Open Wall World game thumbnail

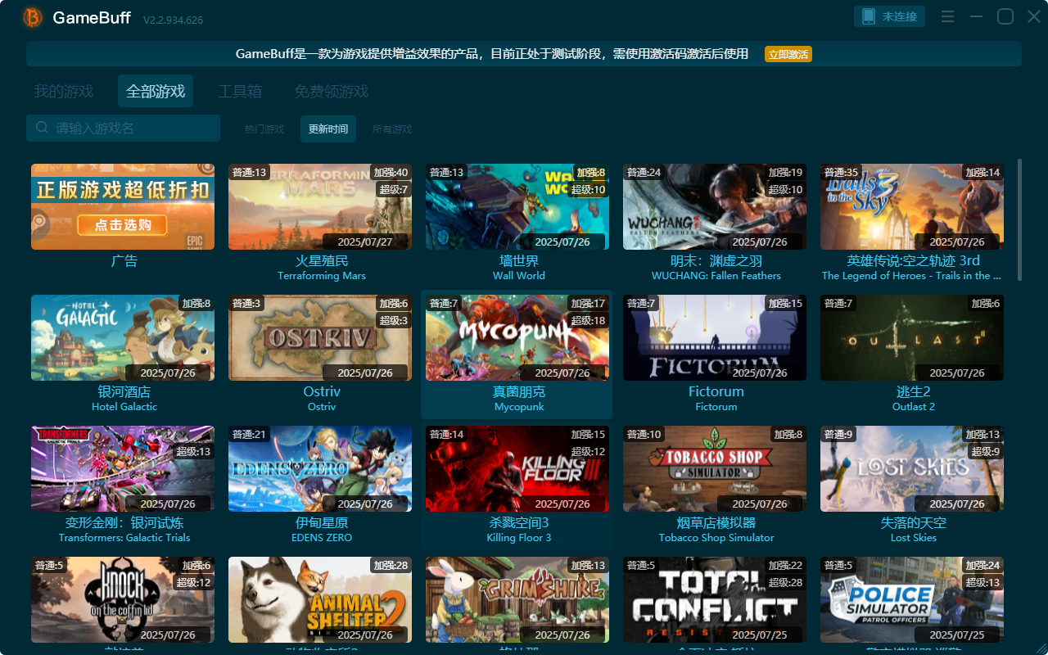point(517,206)
